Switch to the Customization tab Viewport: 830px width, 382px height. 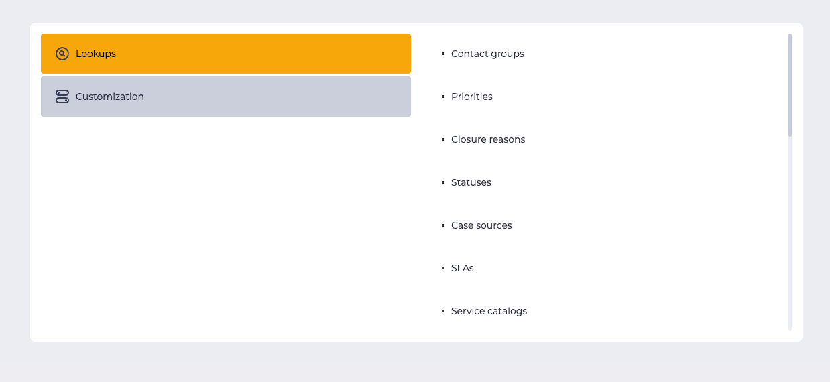[226, 97]
